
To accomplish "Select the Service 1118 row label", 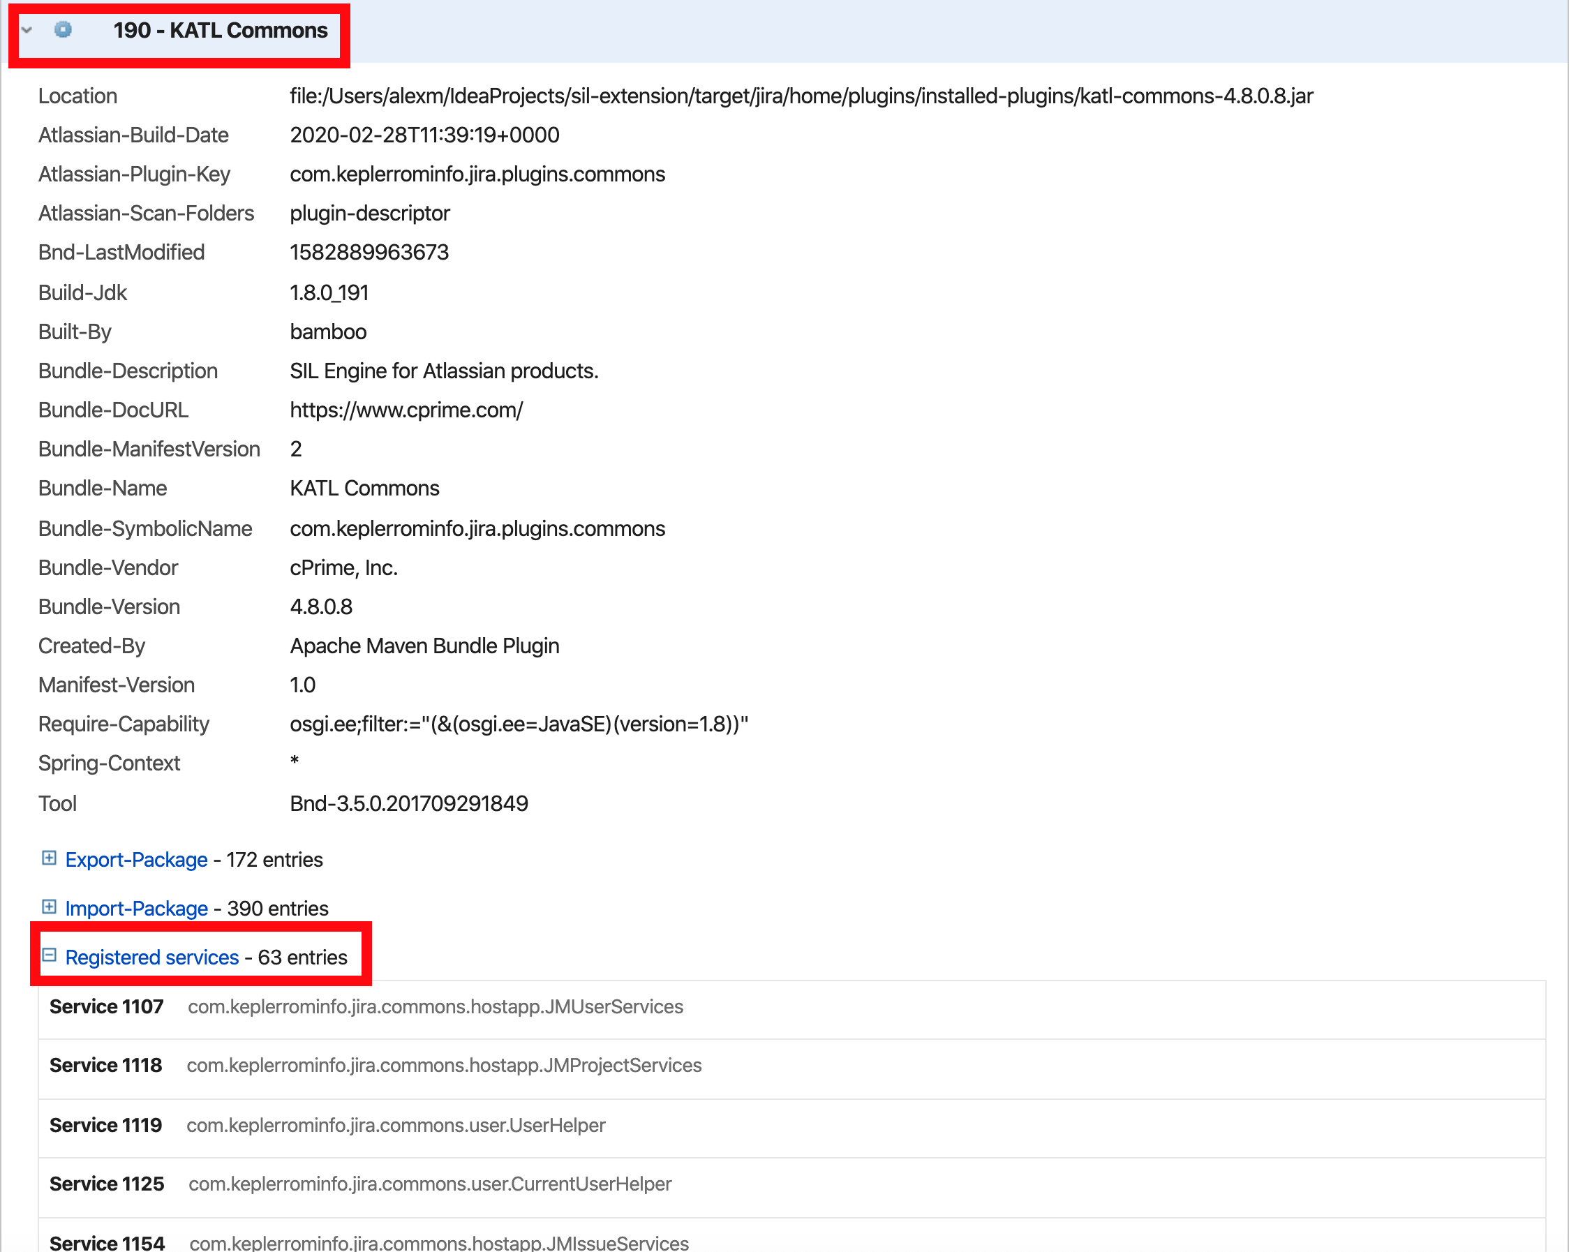I will 105,1066.
